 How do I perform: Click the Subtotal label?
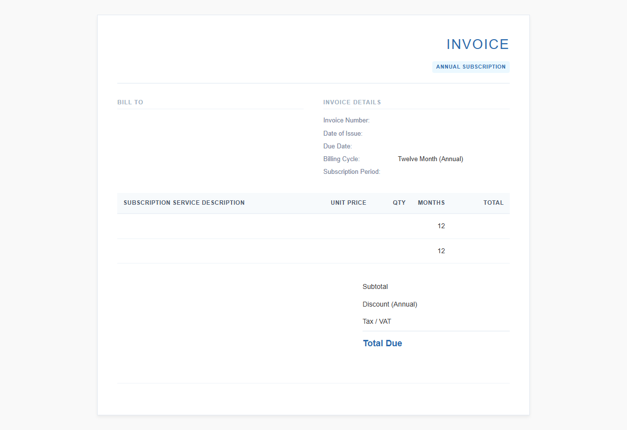[x=375, y=287]
